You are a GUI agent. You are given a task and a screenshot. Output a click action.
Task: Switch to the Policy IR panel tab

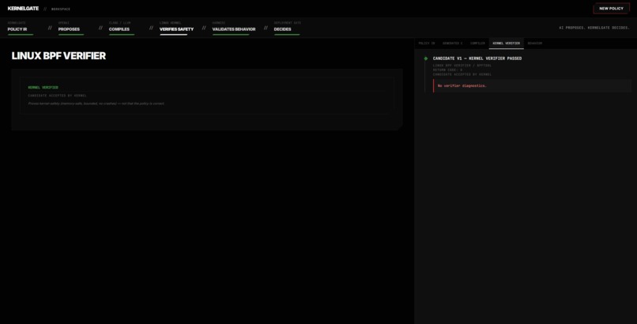427,43
